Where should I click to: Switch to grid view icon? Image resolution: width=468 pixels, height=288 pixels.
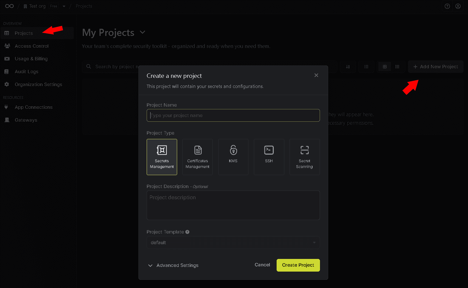point(385,67)
